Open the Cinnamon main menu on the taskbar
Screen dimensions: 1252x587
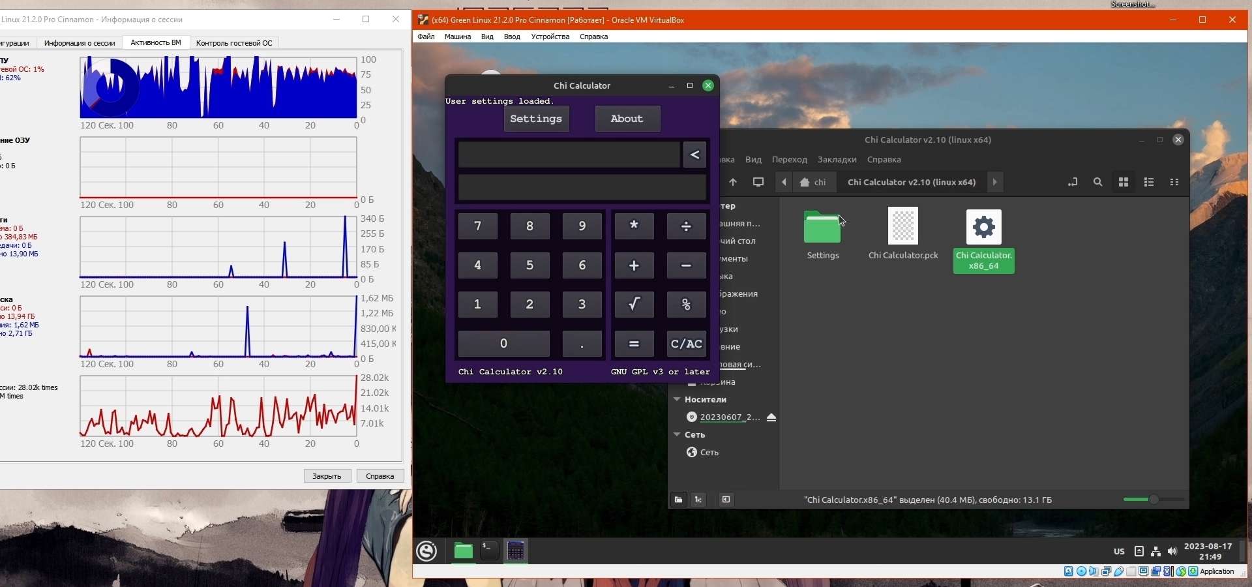tap(427, 551)
